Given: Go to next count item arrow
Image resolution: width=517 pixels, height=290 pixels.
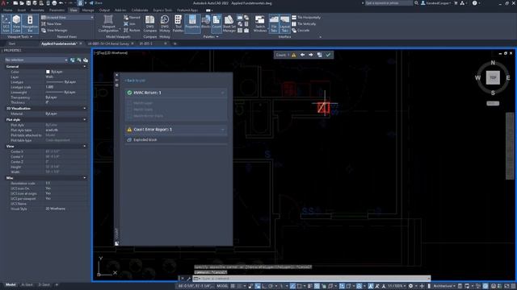Looking at the screenshot, I should 310,55.
